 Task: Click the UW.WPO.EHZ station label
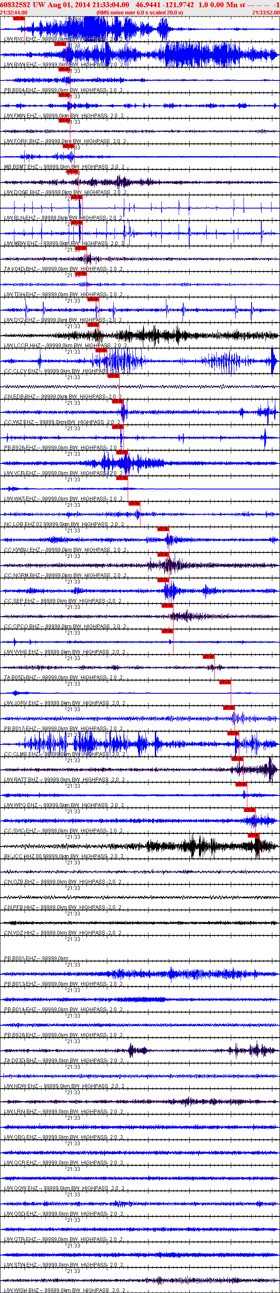click(x=64, y=806)
